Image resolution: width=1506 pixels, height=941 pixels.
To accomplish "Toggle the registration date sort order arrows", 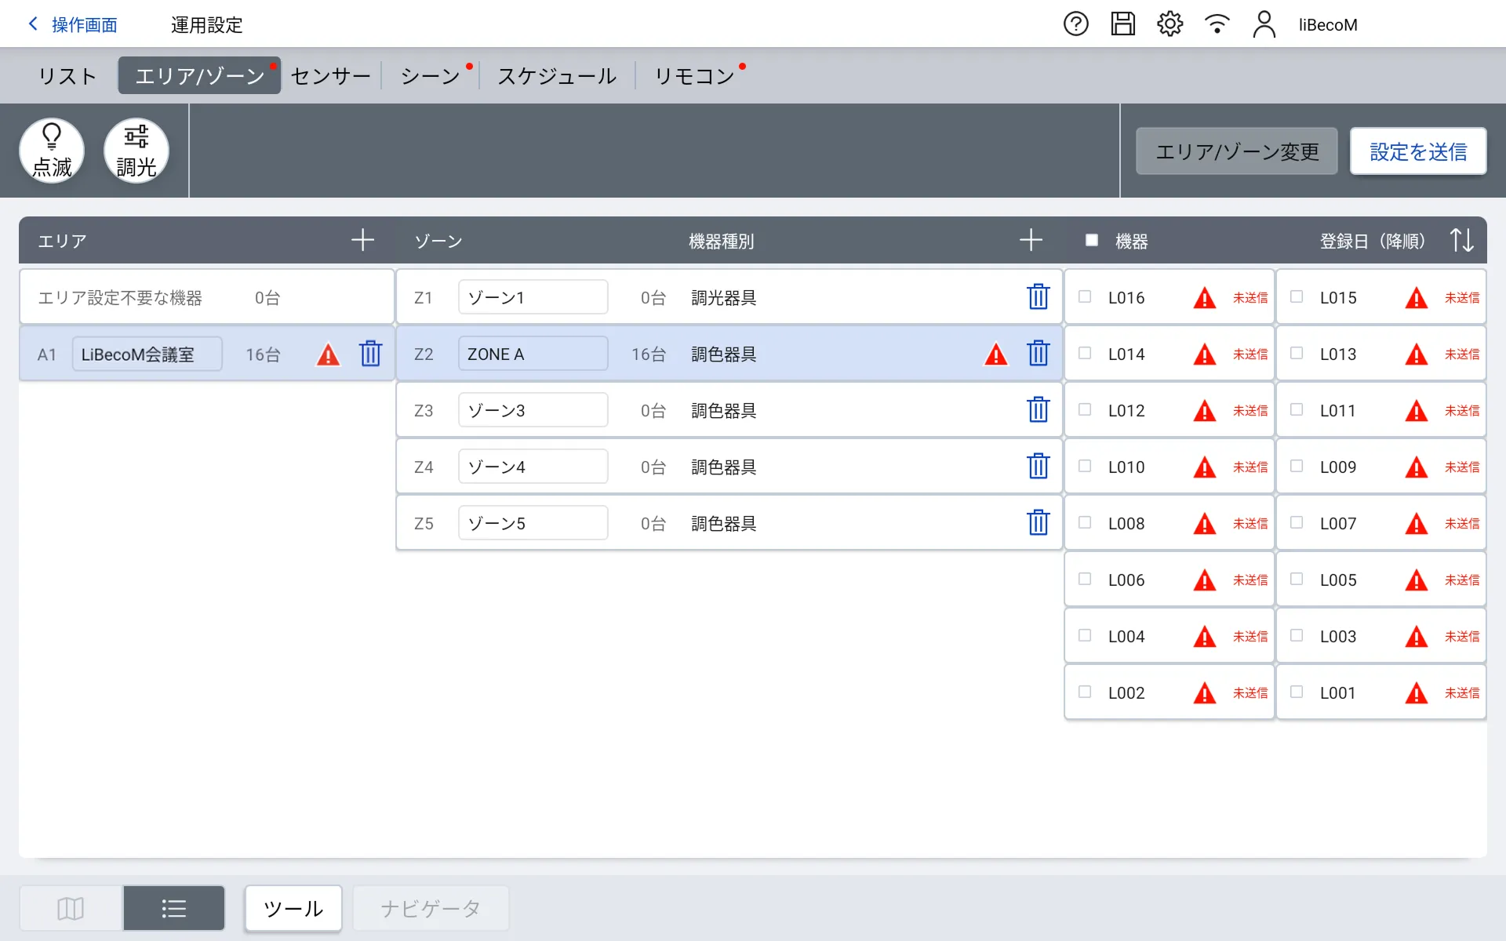I will click(x=1461, y=240).
